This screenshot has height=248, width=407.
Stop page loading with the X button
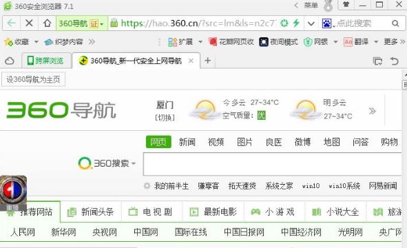(29, 23)
